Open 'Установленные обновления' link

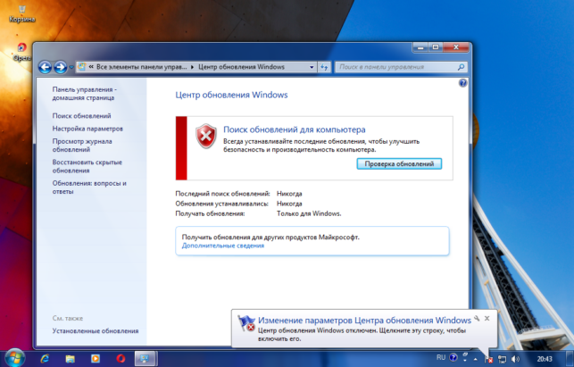(96, 330)
